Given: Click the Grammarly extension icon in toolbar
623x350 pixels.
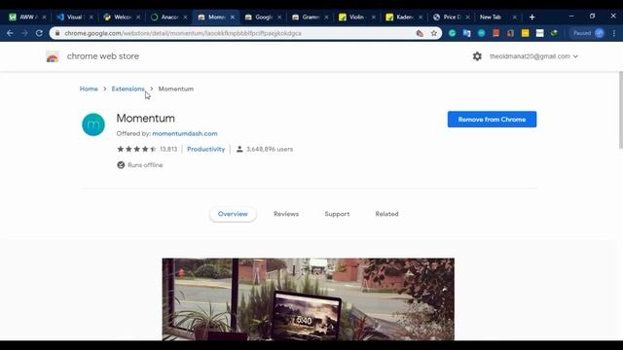Looking at the screenshot, I should tap(452, 33).
